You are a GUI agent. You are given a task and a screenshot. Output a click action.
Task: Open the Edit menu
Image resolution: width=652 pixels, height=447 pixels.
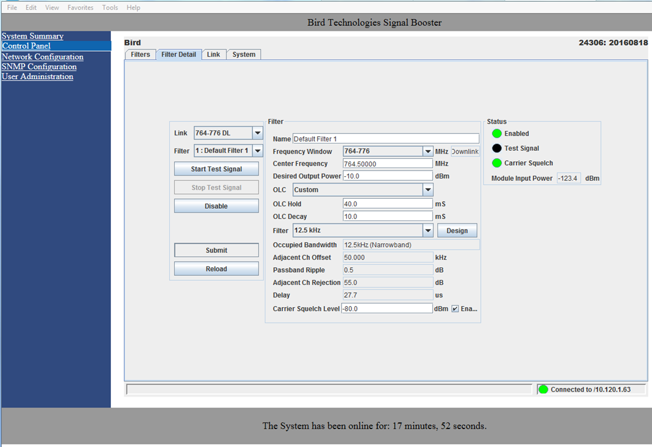click(31, 7)
